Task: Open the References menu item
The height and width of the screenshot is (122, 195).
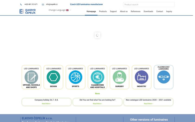Action: pos(136,11)
